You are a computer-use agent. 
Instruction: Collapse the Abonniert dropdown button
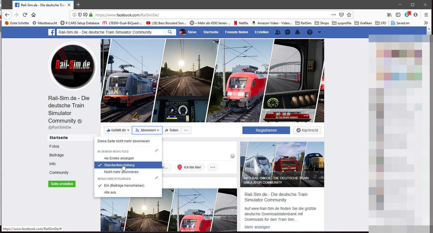point(147,130)
